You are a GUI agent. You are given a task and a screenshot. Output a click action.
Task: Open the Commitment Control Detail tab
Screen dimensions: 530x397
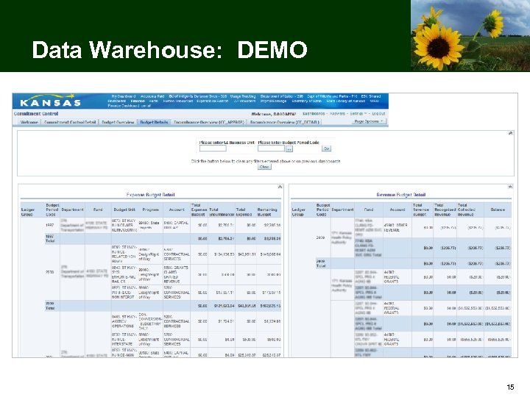[70, 122]
